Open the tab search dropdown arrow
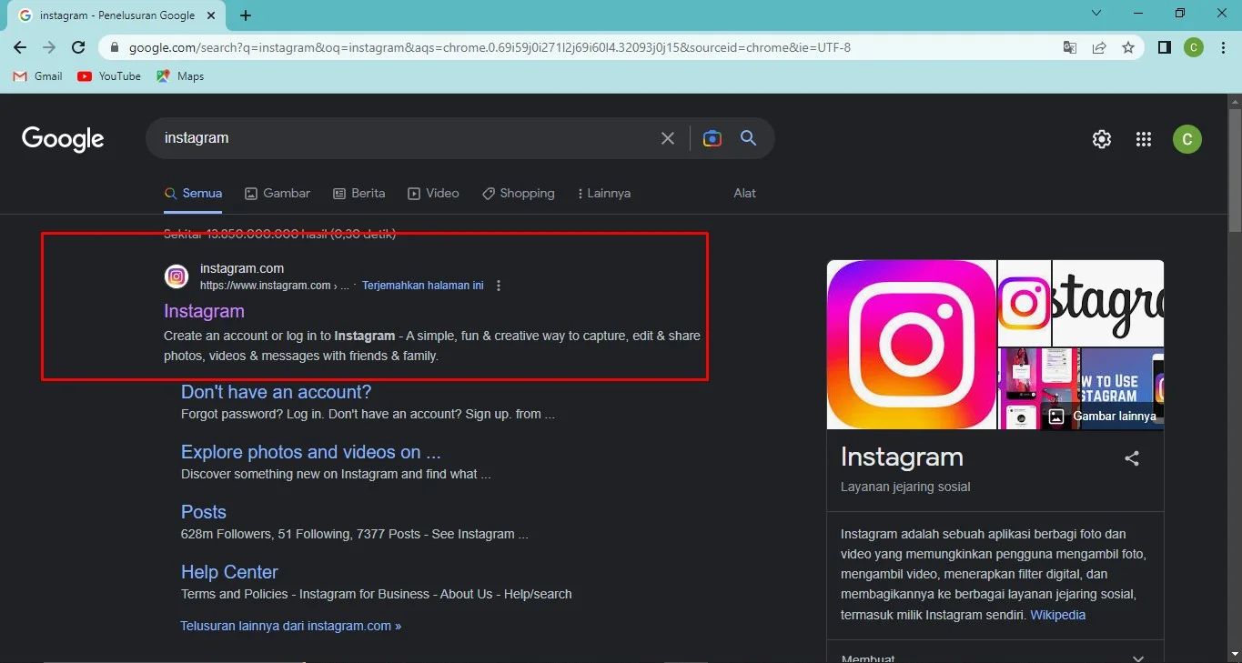This screenshot has width=1242, height=663. tap(1096, 13)
